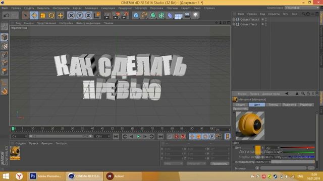
Task: Toggle the Z axis lock
Action: [88, 16]
